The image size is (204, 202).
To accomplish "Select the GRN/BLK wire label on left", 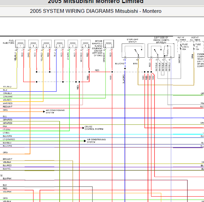I will 7,93.
